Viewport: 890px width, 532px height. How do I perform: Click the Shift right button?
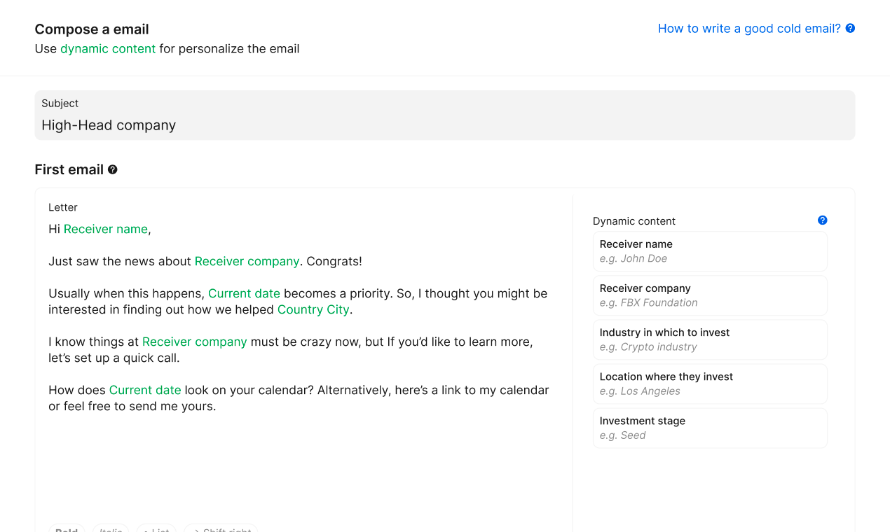tap(221, 528)
